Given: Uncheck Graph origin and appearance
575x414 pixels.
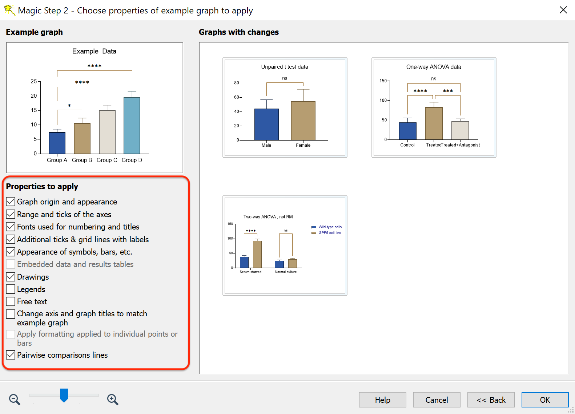Looking at the screenshot, I should (11, 202).
